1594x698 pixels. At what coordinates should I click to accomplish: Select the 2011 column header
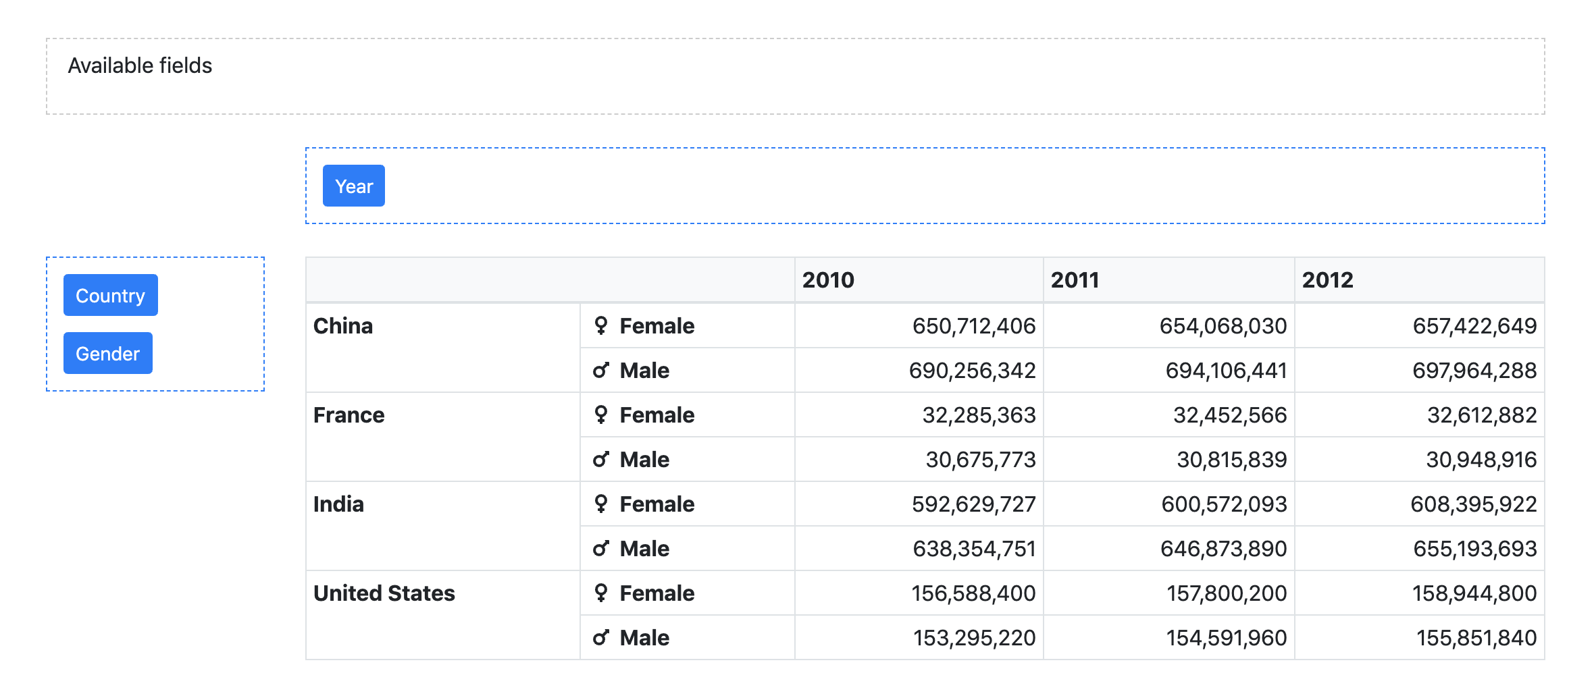click(1169, 280)
